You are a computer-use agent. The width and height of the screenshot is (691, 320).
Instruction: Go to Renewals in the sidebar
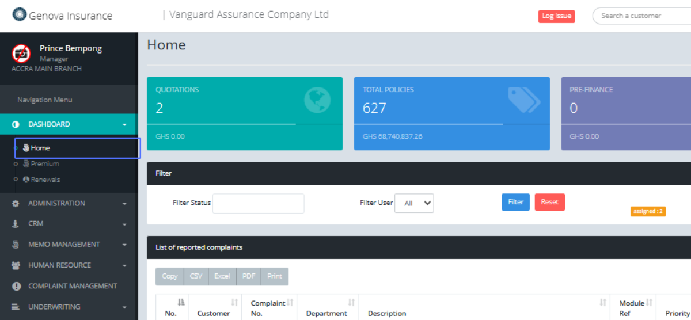pos(45,180)
